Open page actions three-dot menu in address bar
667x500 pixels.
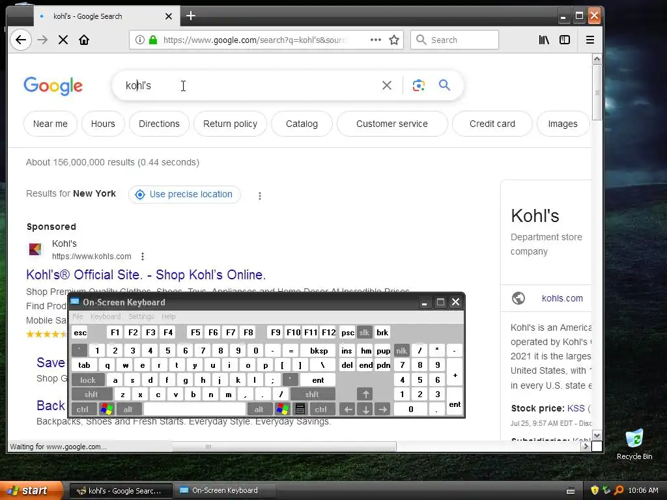(376, 40)
